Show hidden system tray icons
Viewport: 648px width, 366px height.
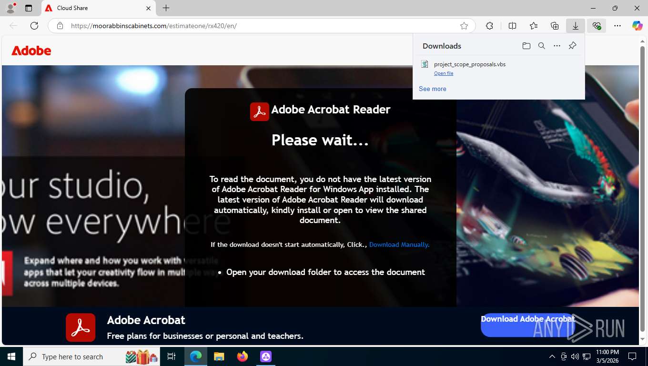pos(552,356)
